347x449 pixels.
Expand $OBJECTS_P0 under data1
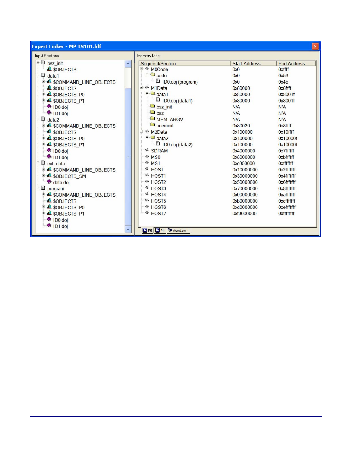pyautogui.click(x=44, y=94)
